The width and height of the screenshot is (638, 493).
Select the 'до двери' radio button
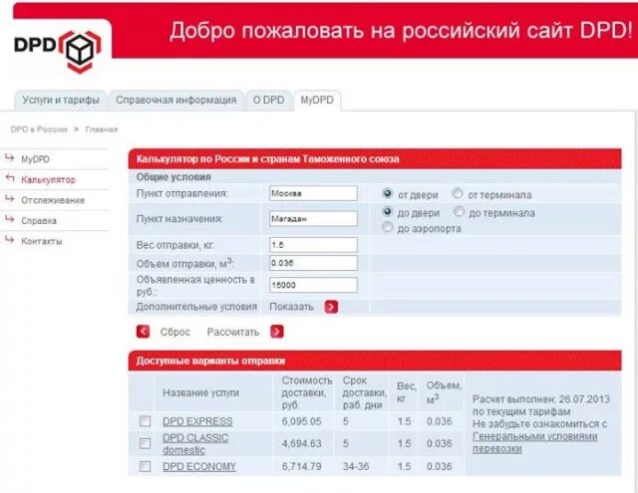point(388,211)
